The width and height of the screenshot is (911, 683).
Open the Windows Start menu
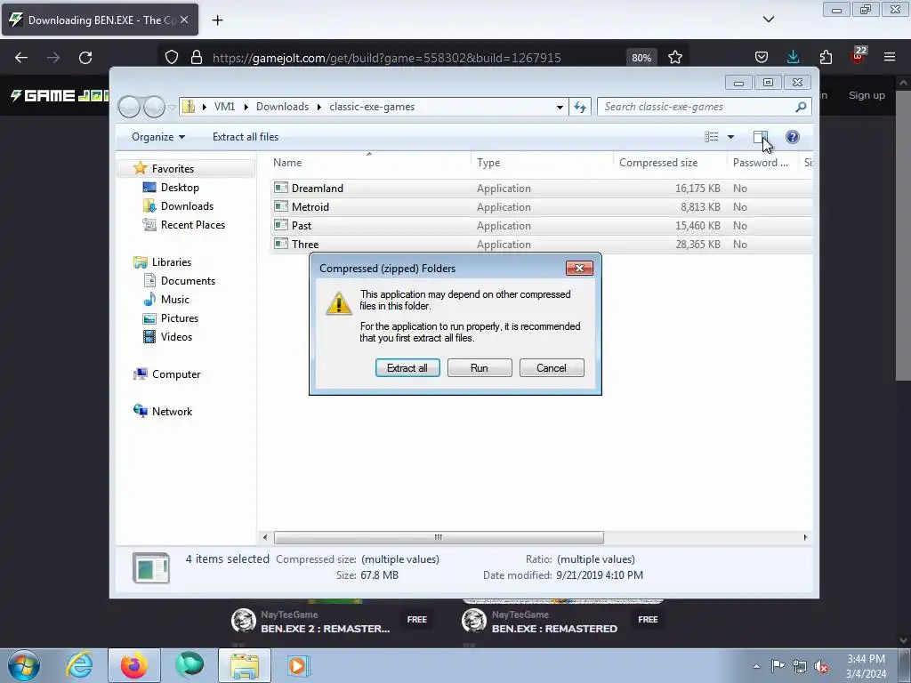(23, 665)
